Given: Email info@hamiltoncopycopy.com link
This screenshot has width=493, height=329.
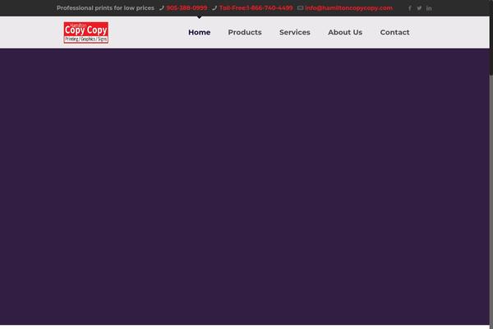Looking at the screenshot, I should coord(348,8).
